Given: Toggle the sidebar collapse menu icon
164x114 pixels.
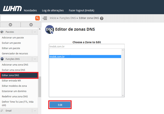Looking at the screenshot, I should 45,18.
